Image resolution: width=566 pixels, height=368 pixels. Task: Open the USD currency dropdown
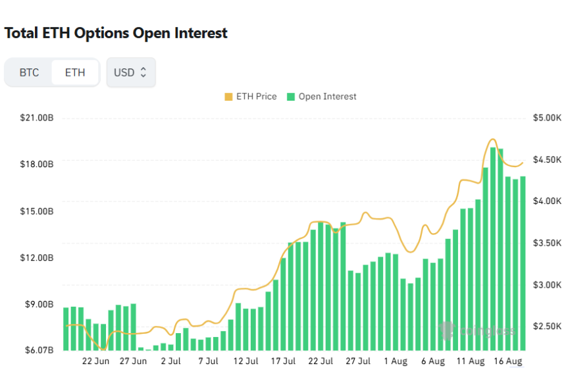point(131,72)
